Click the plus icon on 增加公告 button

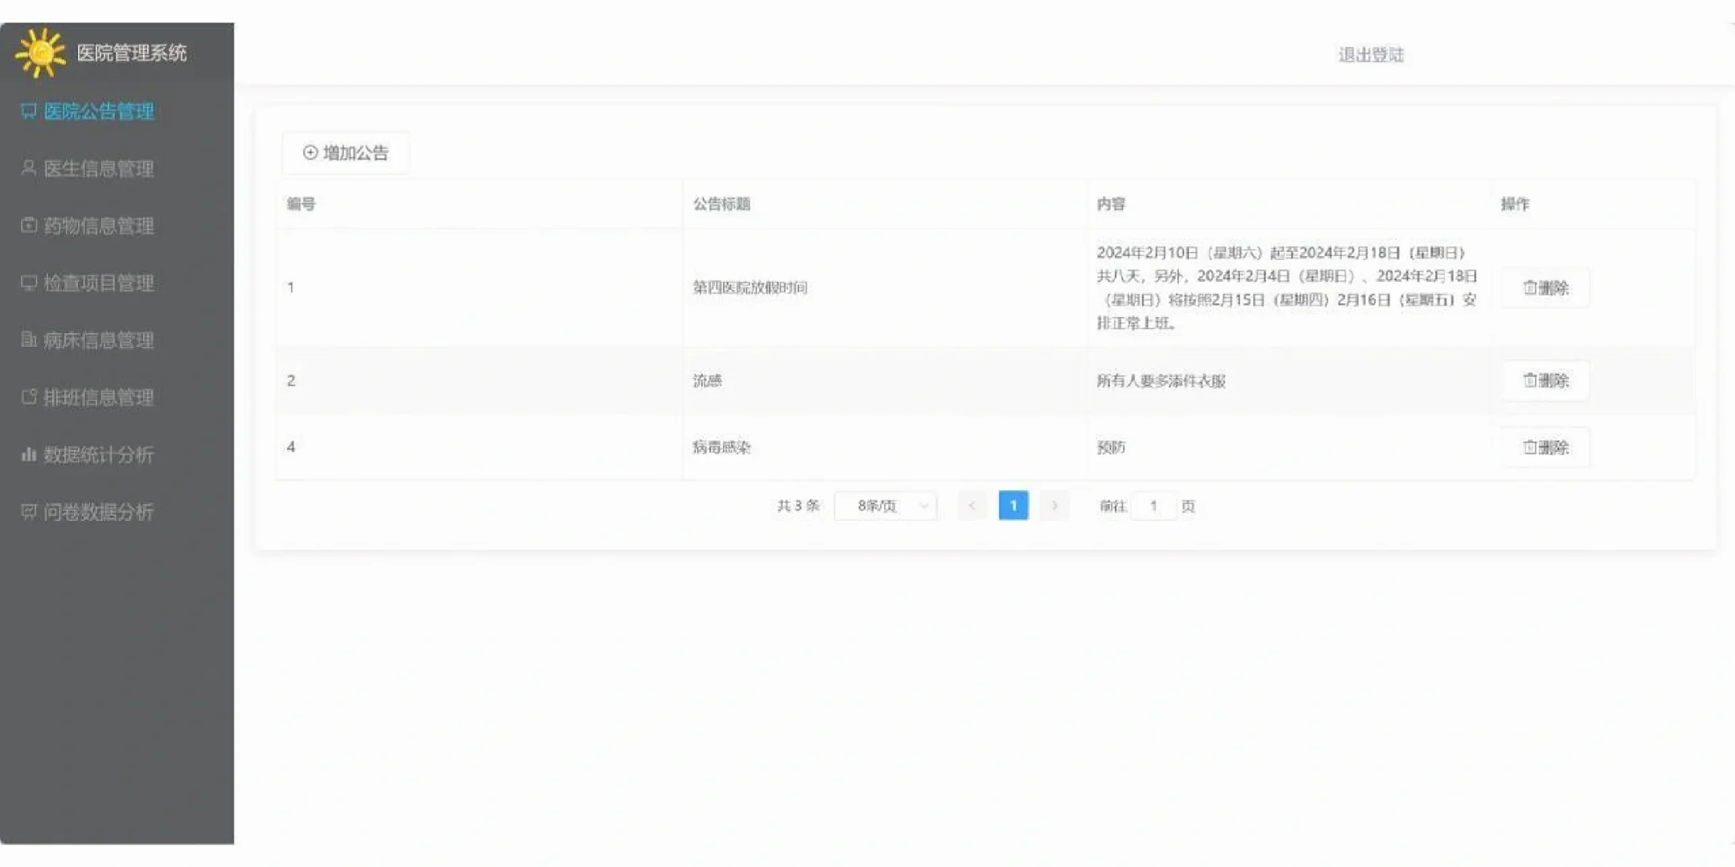[x=310, y=152]
